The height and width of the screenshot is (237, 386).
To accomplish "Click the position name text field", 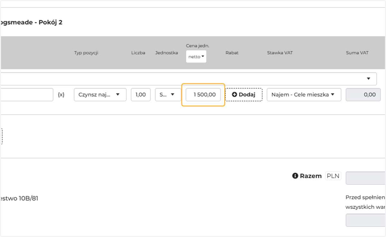I will 27,95.
